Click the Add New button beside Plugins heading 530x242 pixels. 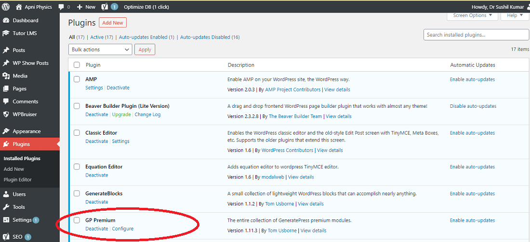click(x=113, y=23)
